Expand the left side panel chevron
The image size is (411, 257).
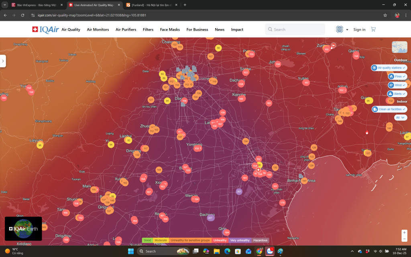(x=3, y=61)
